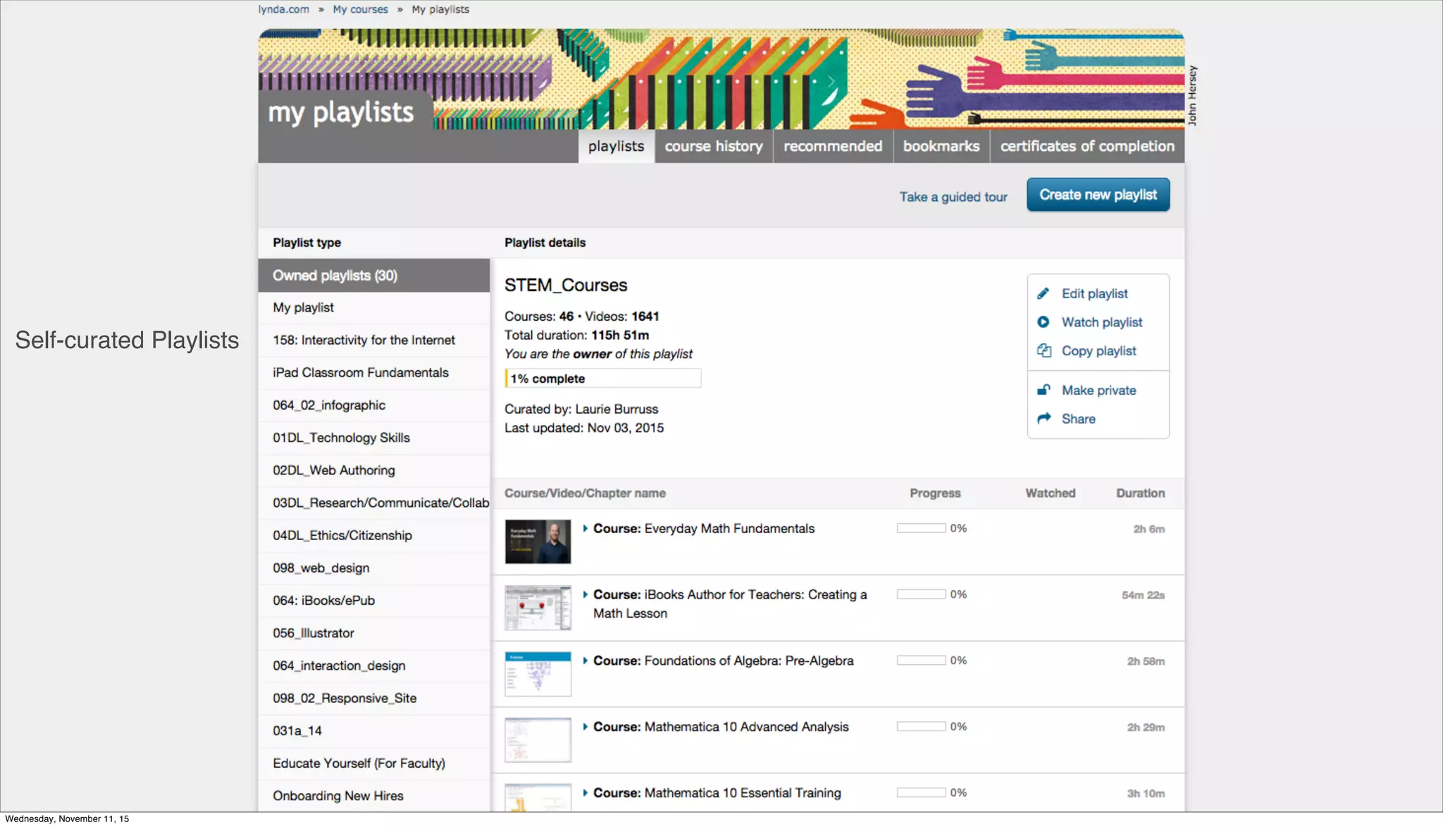1443x827 pixels.
Task: Open the bookmarks tab
Action: 941,146
